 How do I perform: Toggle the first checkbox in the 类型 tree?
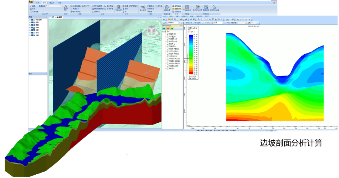[32, 20]
